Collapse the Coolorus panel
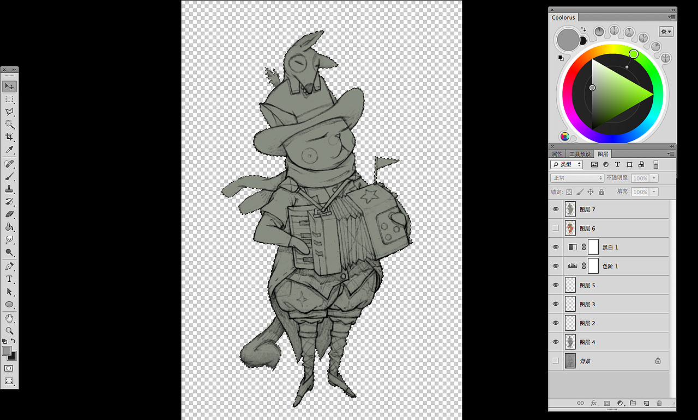 pyautogui.click(x=672, y=10)
